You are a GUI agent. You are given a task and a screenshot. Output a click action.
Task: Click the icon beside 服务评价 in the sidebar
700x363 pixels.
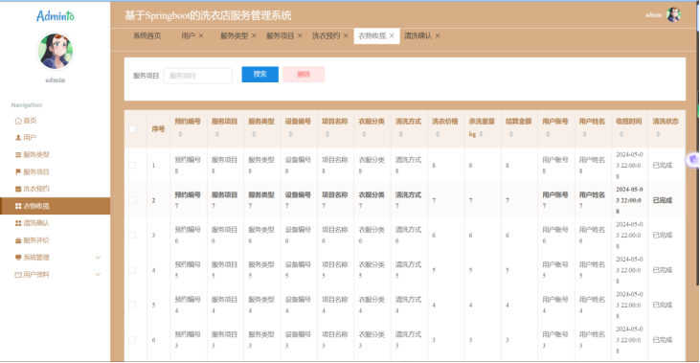tap(18, 240)
